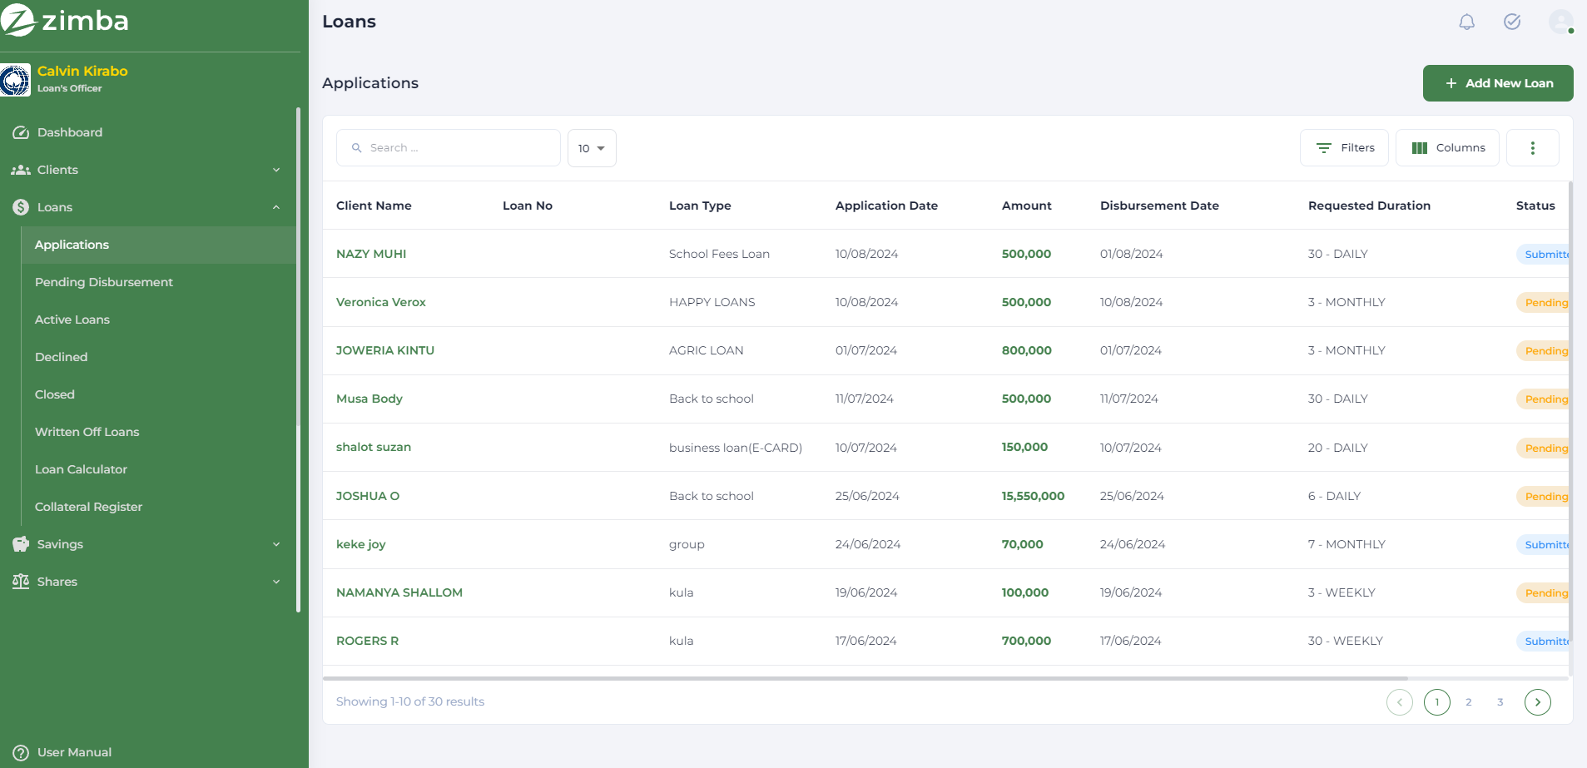The width and height of the screenshot is (1587, 768).
Task: Click the three-dot more options button
Action: pyautogui.click(x=1532, y=148)
